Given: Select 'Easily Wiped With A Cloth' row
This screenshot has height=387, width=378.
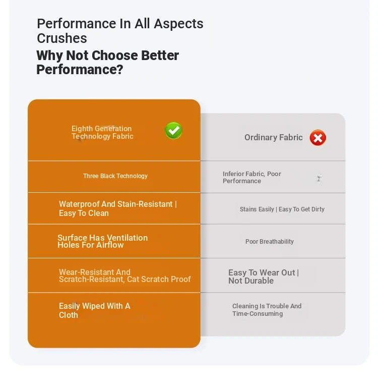Looking at the screenshot, I should pyautogui.click(x=114, y=310).
